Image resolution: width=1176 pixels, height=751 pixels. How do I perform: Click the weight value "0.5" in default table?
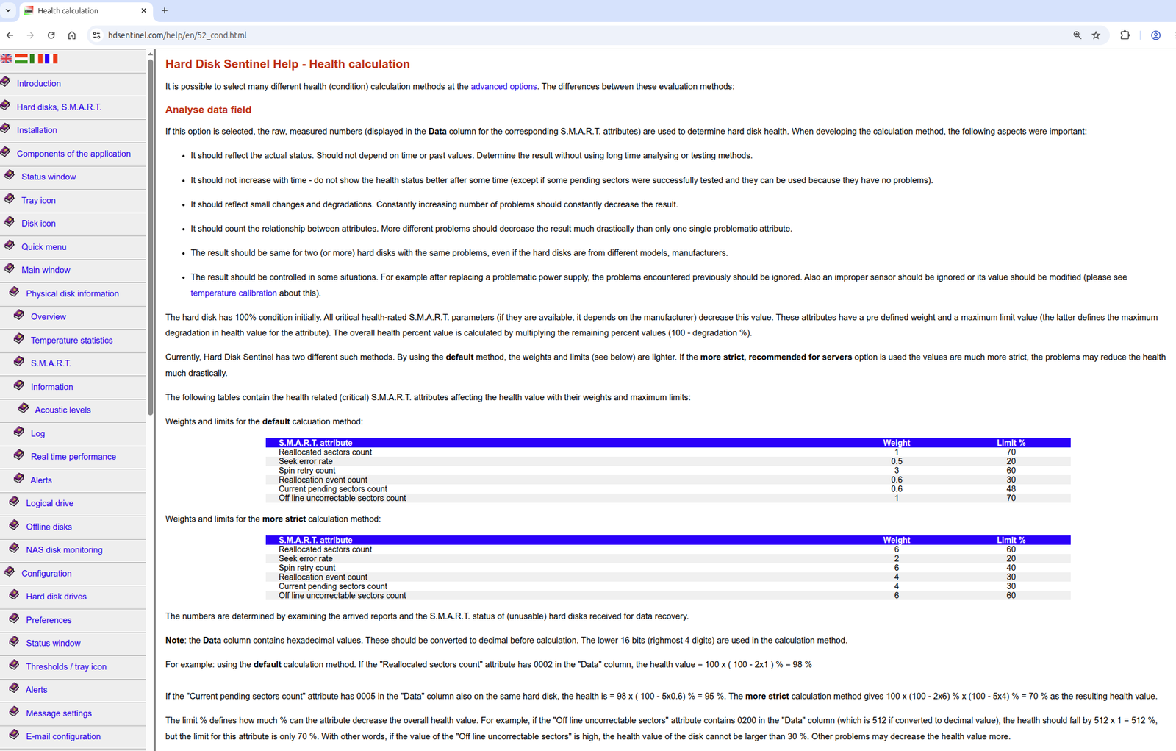point(897,462)
